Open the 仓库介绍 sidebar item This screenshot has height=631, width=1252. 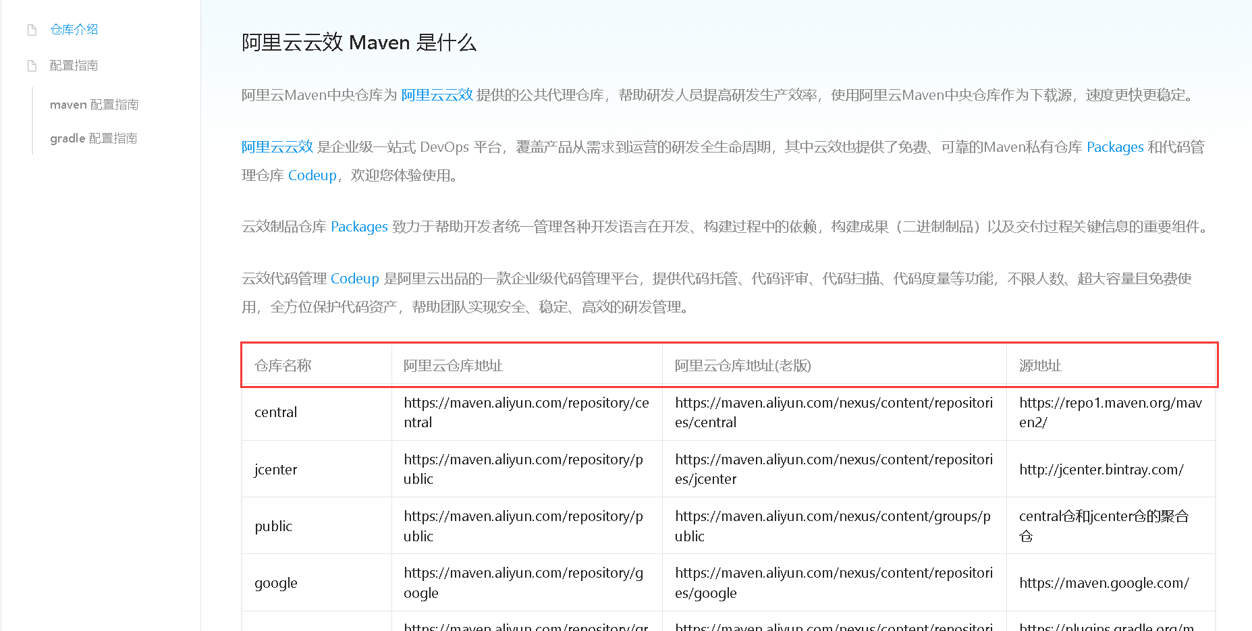74,30
